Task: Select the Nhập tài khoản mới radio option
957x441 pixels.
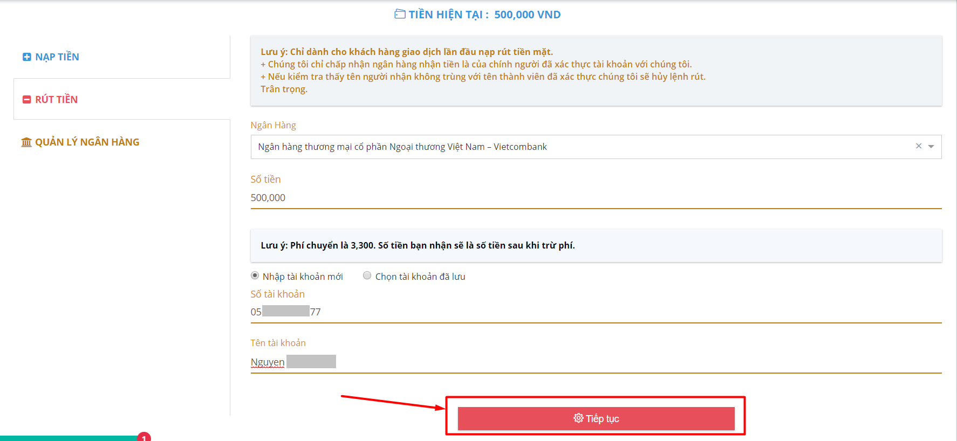Action: 255,275
